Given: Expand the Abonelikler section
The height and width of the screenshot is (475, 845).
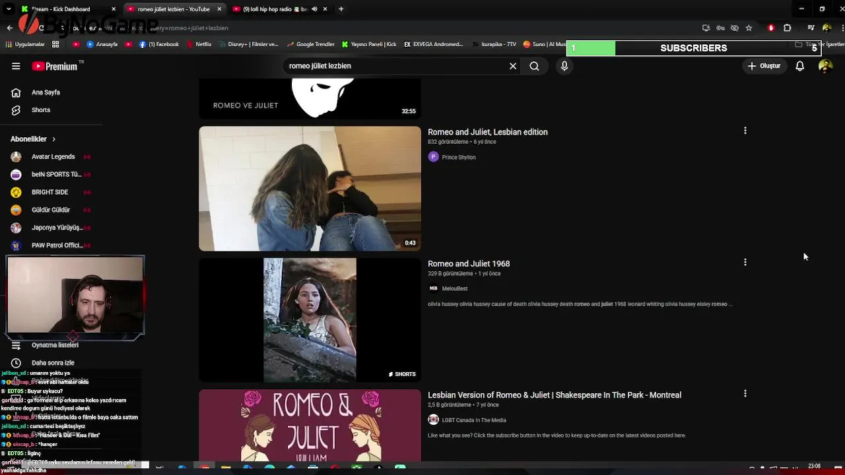Looking at the screenshot, I should click(x=33, y=139).
